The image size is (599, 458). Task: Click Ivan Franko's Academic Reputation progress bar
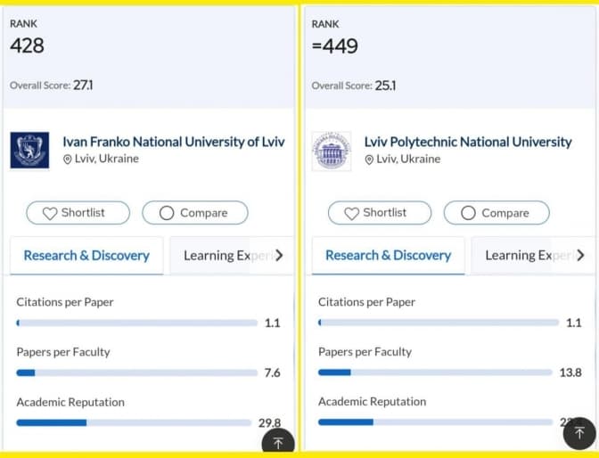click(x=134, y=422)
